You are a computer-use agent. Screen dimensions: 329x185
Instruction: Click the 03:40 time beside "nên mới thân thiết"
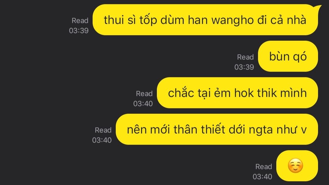click(x=102, y=140)
